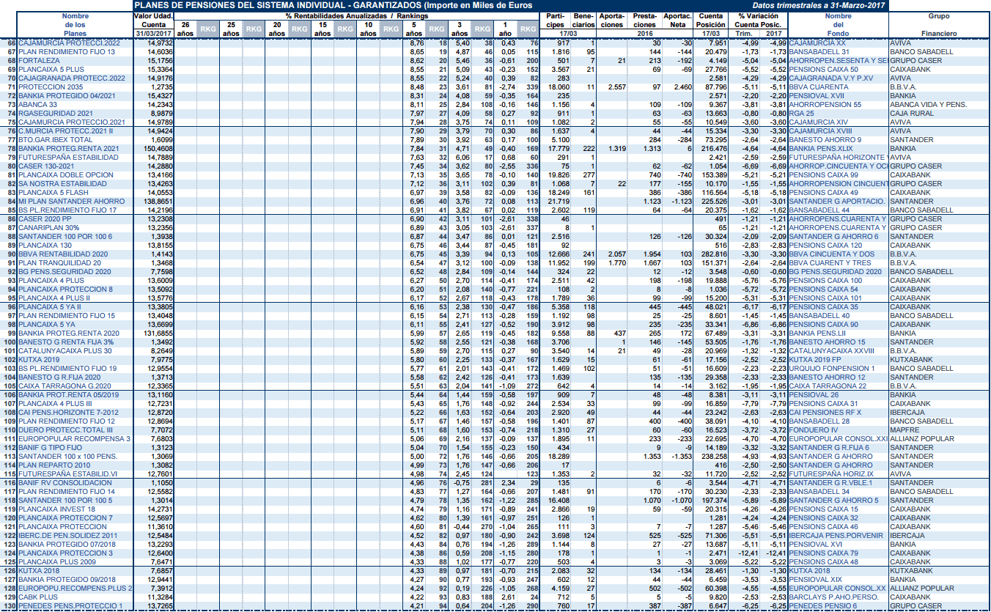
Task: Click unit value '138,8651' of MI PLAN SANTANDER AHORRO
Action: (x=158, y=202)
